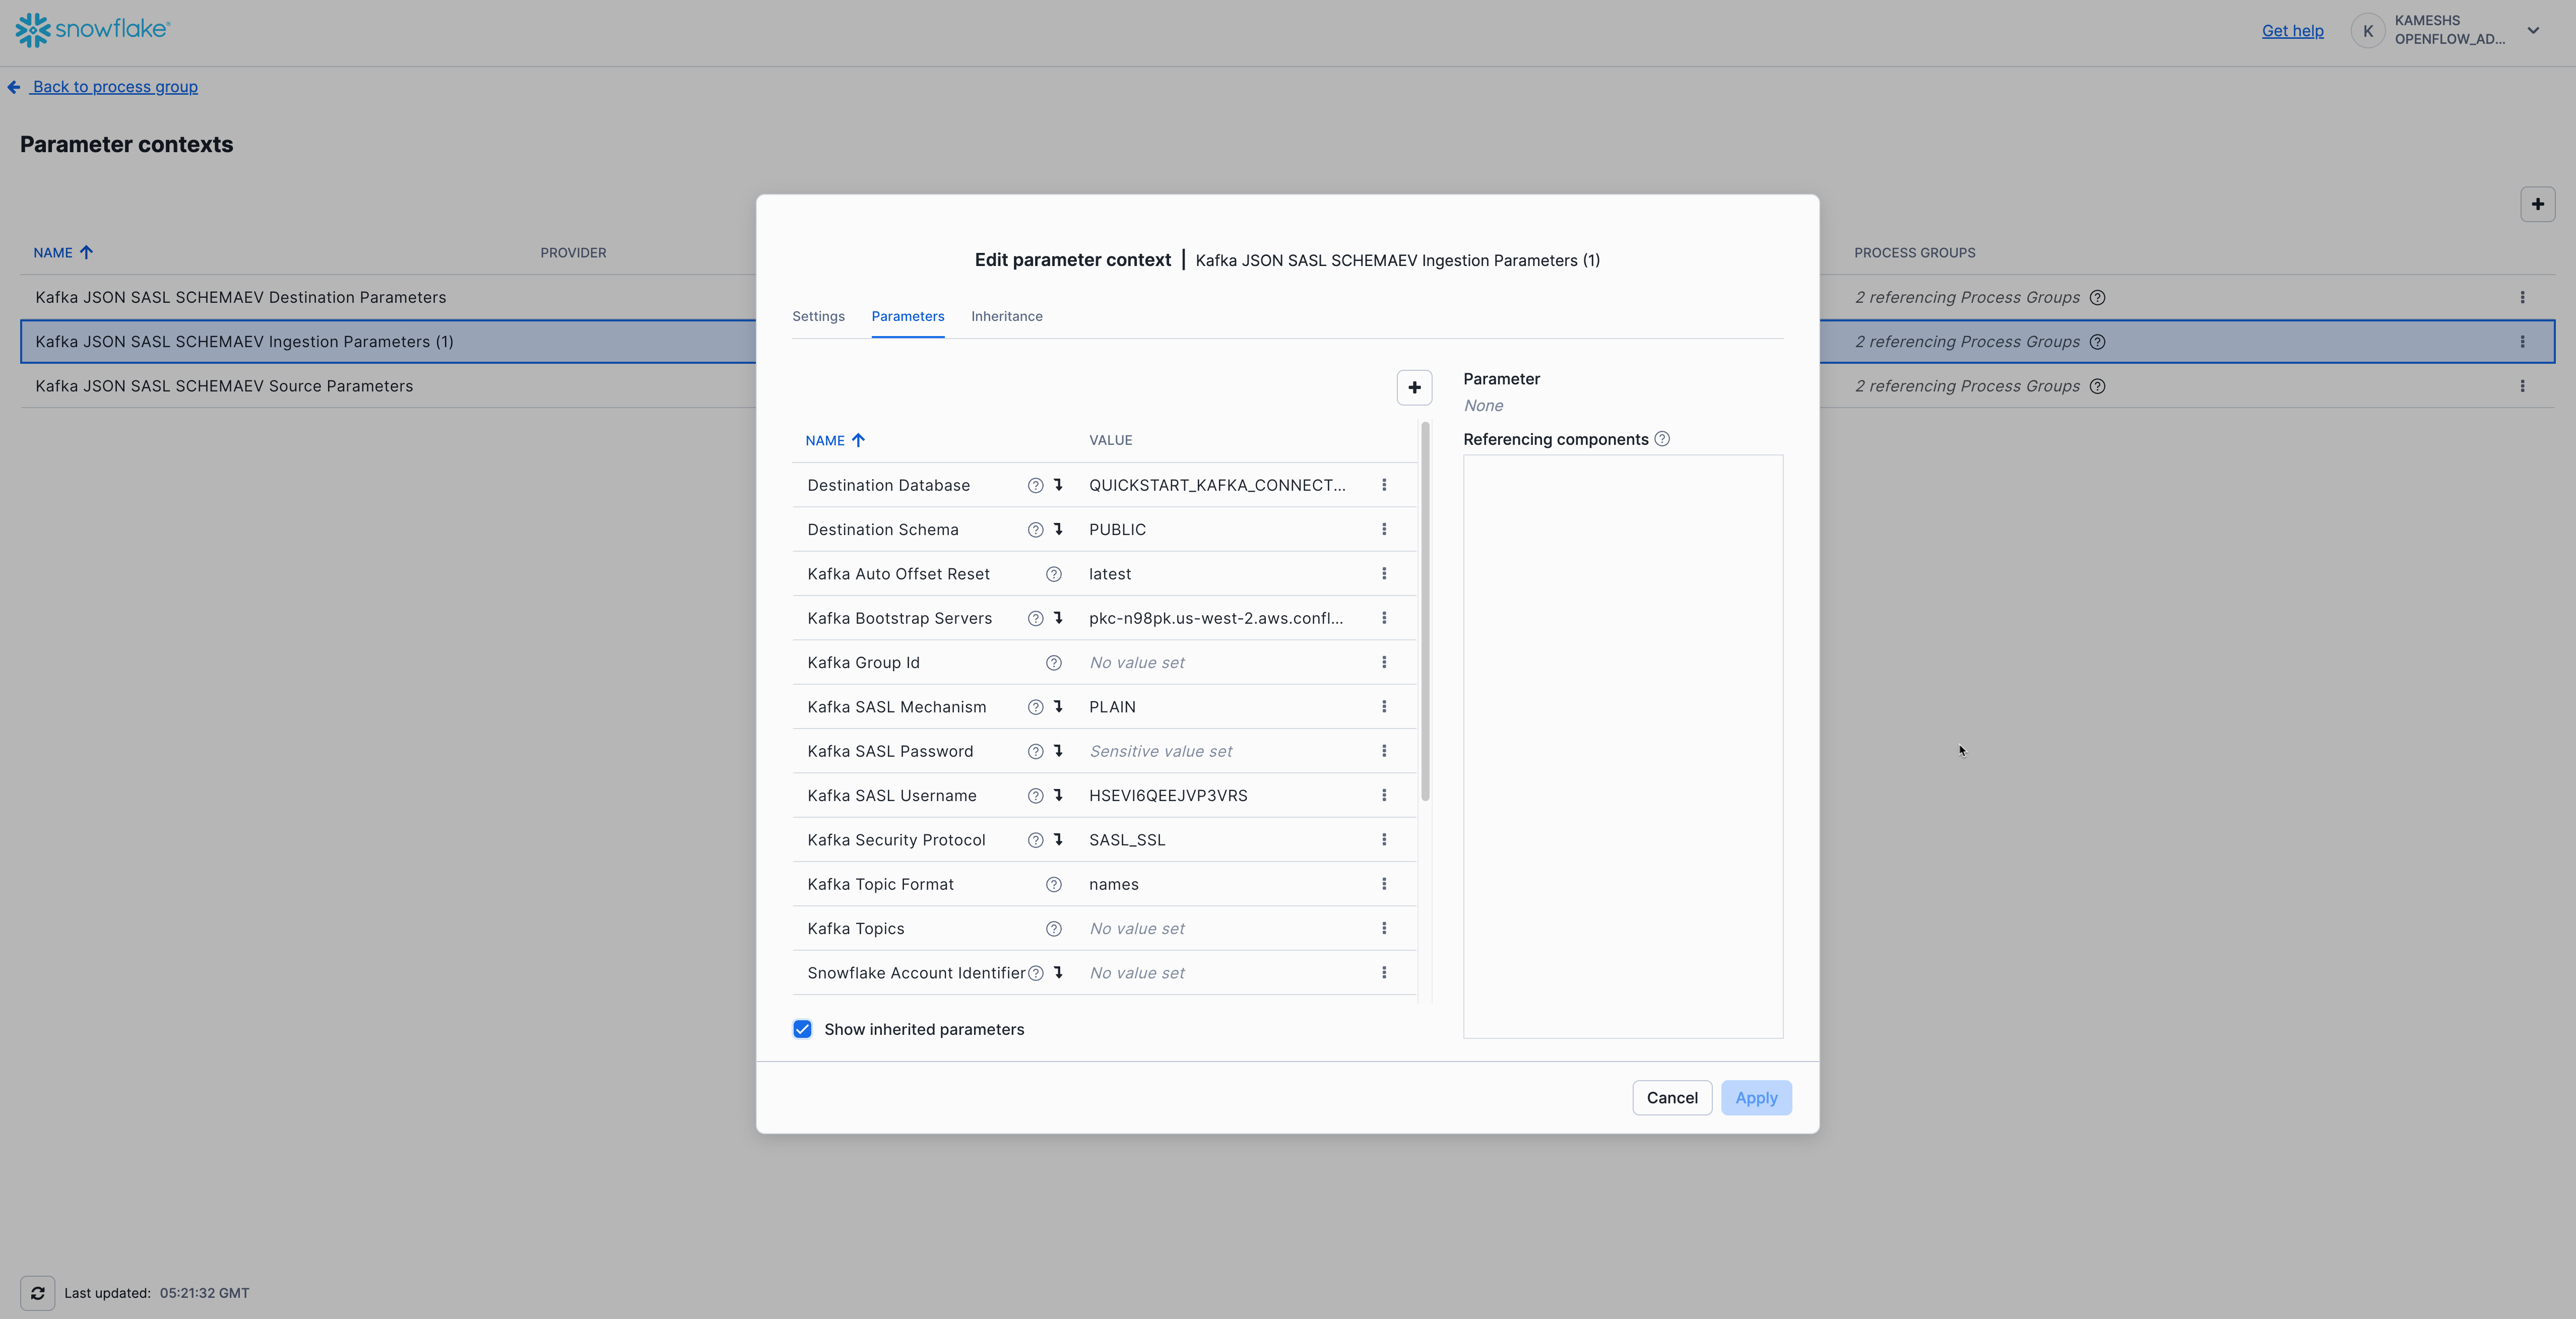The width and height of the screenshot is (2576, 1319).
Task: Click Back to process group link
Action: pos(114,87)
